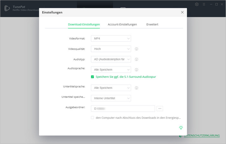Close the Einstellungen dialog
Screen dimensions: 226x144
(x=182, y=12)
